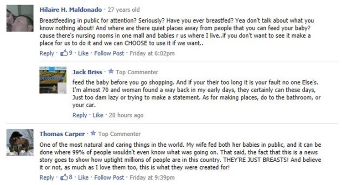Viewport: 342px width, 185px height.
Task: Open Jack Briss's profile name link
Action: point(87,72)
